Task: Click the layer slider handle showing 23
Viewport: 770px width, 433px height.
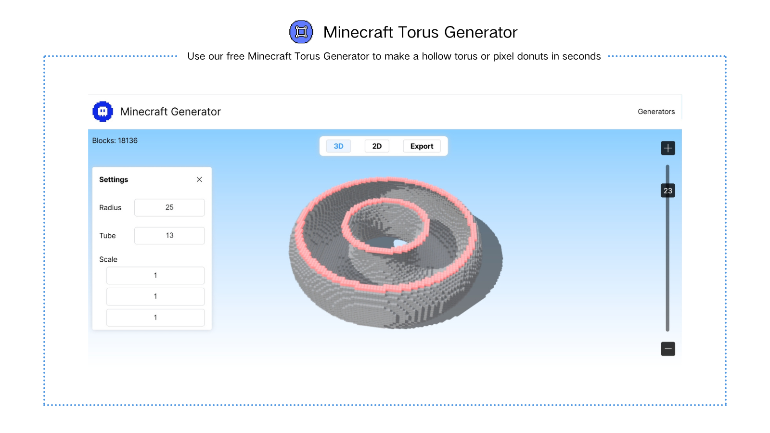Action: (668, 191)
